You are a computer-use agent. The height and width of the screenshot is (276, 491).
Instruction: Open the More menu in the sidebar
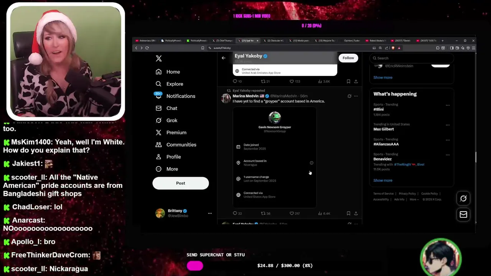pyautogui.click(x=167, y=169)
